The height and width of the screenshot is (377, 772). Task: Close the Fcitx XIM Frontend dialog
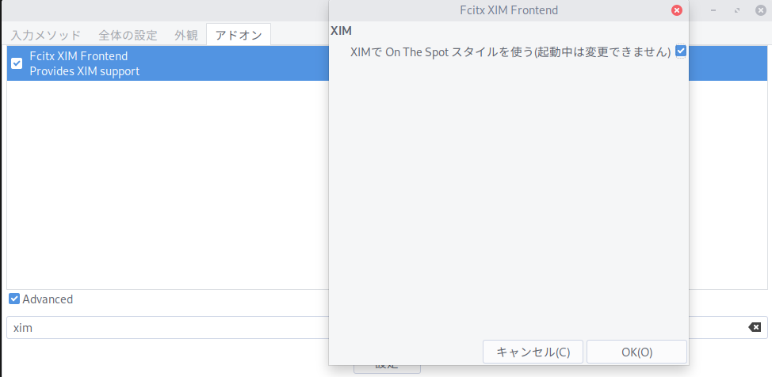tap(676, 10)
